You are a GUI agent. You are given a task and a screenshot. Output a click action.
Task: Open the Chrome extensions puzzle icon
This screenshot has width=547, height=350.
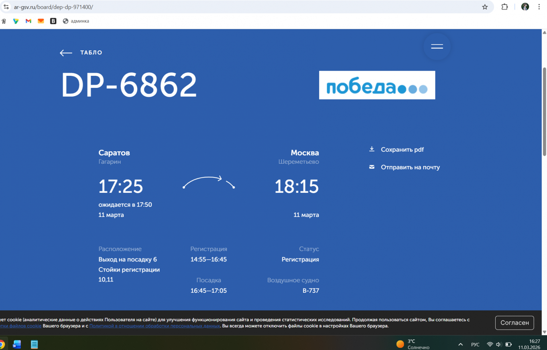505,7
